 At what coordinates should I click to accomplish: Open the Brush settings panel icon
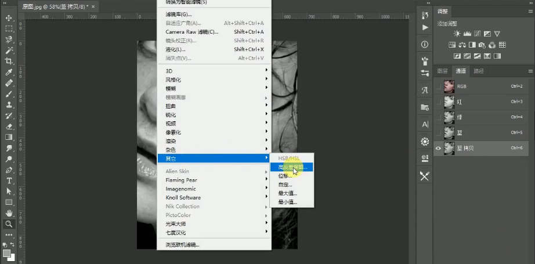(425, 73)
